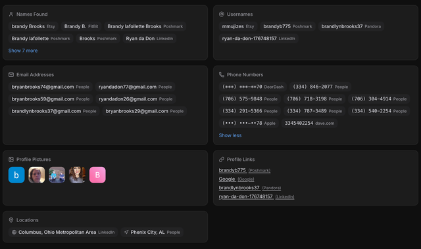421x249 pixels.
Task: Select the blue 'b' profile picture
Action: (16, 175)
